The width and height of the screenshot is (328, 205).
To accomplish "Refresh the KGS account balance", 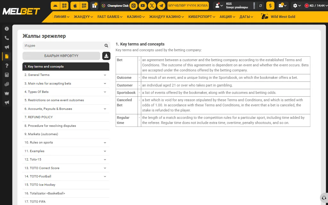I will point(260,6).
